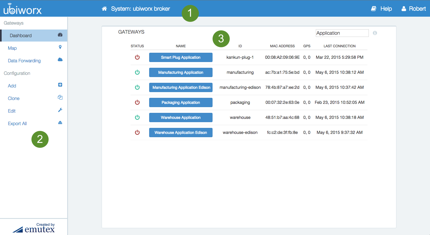Open the Dashboard menu item
The width and height of the screenshot is (430, 235).
[34, 36]
